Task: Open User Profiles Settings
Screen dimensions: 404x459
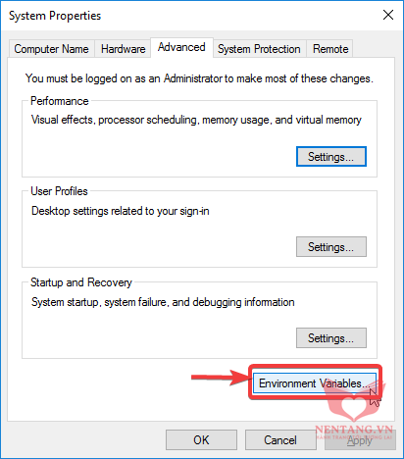Action: tap(331, 247)
